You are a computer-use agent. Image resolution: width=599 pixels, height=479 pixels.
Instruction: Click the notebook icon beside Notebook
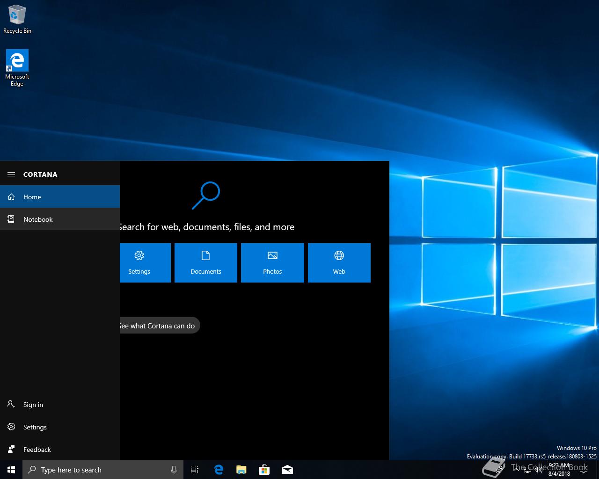point(11,219)
